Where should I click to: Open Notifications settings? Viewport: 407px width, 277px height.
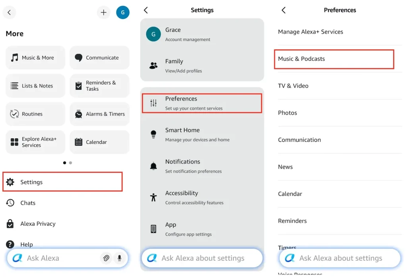pyautogui.click(x=202, y=166)
